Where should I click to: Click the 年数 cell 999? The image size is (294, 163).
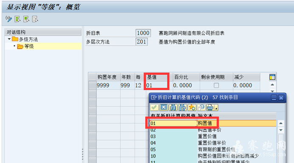coord(127,86)
